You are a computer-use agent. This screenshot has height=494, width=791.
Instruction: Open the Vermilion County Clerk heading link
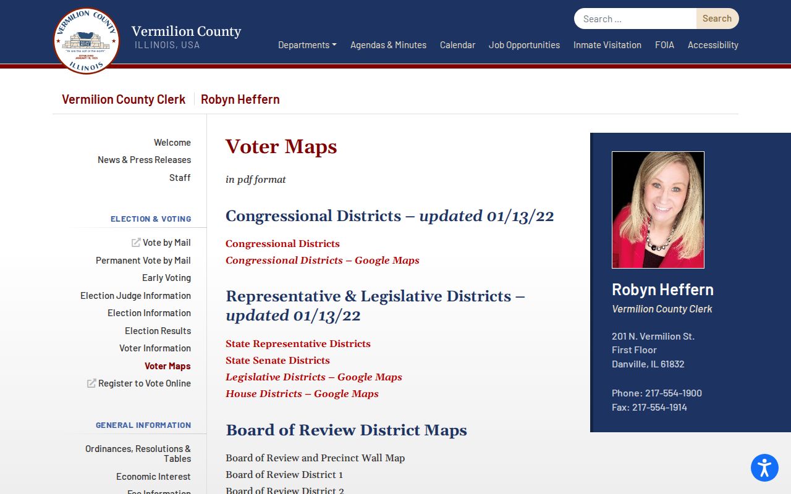[124, 99]
